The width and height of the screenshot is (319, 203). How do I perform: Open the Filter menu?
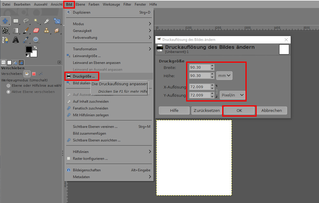pyautogui.click(x=127, y=4)
